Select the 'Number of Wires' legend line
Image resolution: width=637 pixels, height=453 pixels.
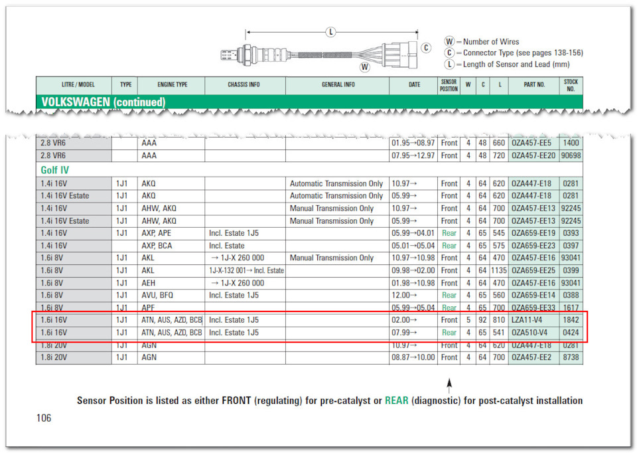(482, 41)
